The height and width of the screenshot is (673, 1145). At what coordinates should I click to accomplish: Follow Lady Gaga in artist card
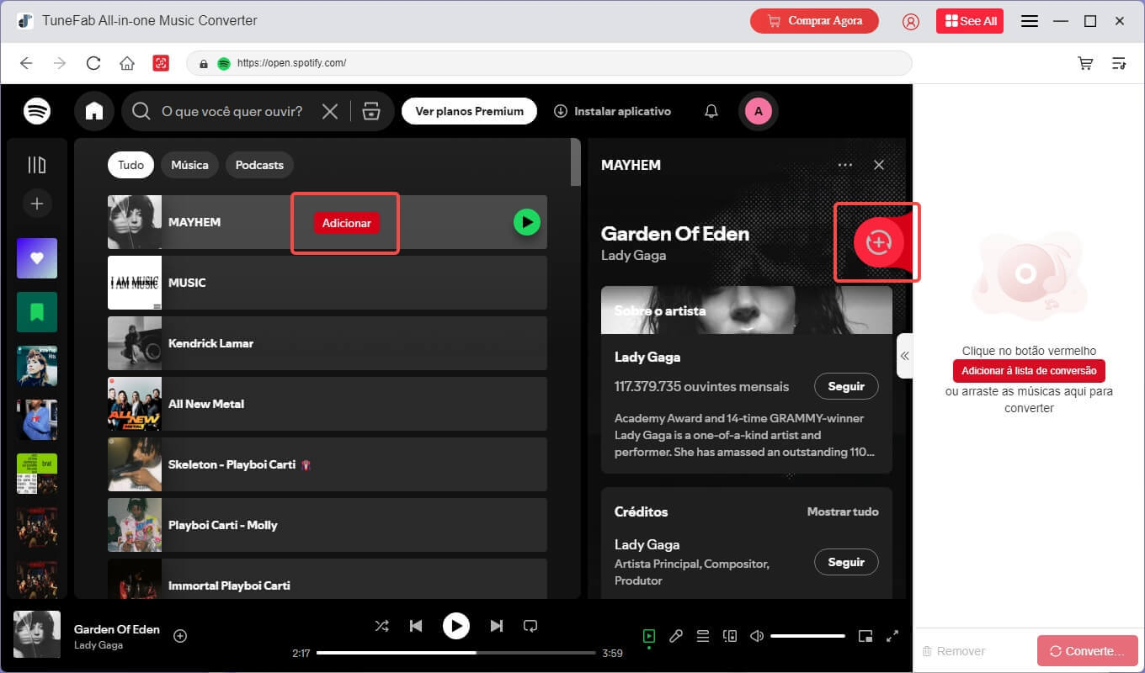coord(846,386)
